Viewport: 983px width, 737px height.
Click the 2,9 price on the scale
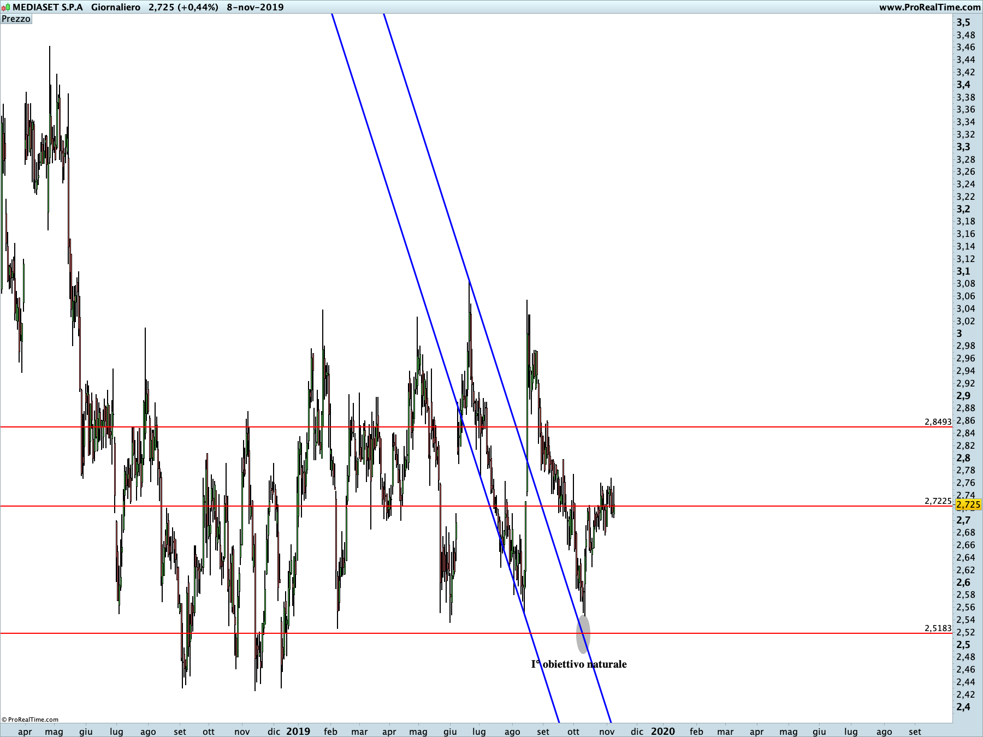click(963, 396)
